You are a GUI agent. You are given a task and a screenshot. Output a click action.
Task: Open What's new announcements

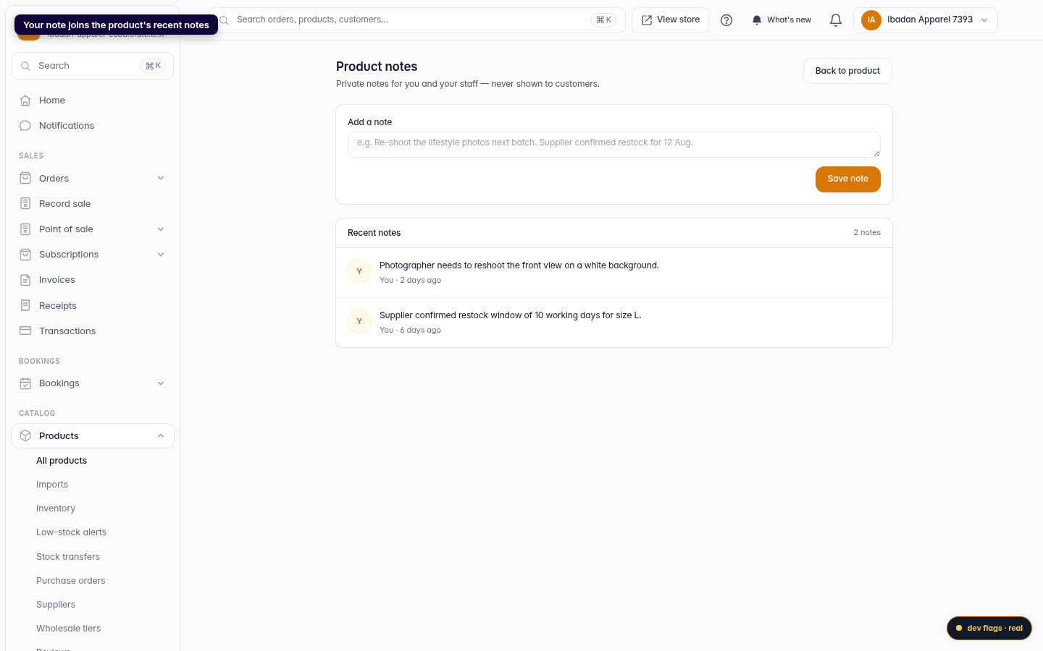coord(782,20)
